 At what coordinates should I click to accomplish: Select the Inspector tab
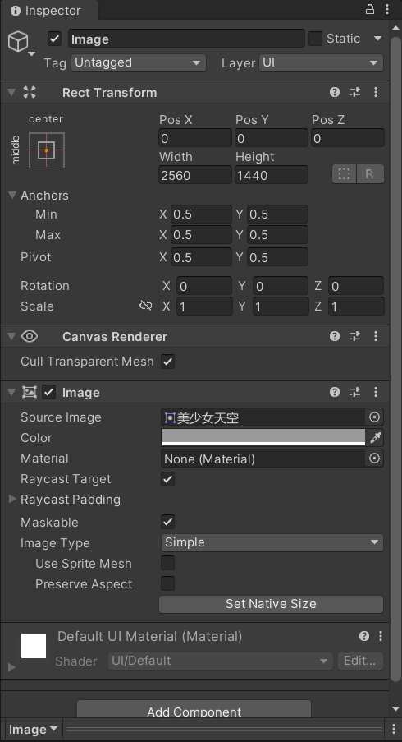coord(46,11)
